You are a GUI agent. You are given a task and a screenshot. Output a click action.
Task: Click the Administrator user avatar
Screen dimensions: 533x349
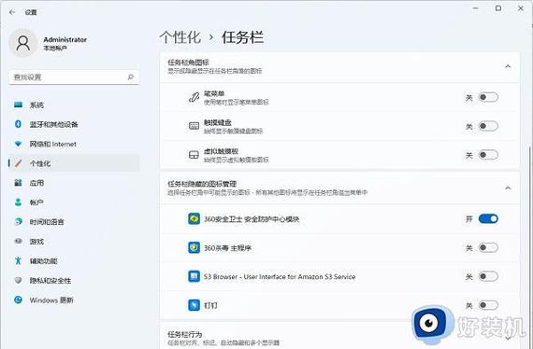pos(22,43)
